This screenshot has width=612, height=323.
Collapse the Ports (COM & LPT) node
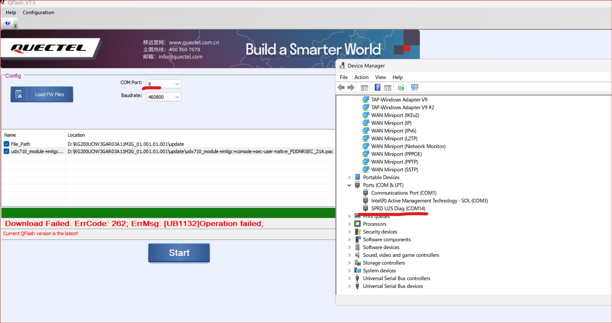[x=349, y=185]
